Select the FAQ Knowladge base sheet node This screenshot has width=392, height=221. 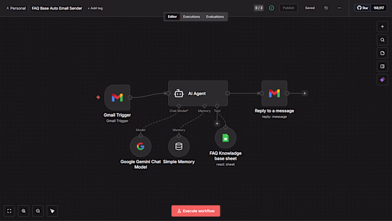[226, 138]
